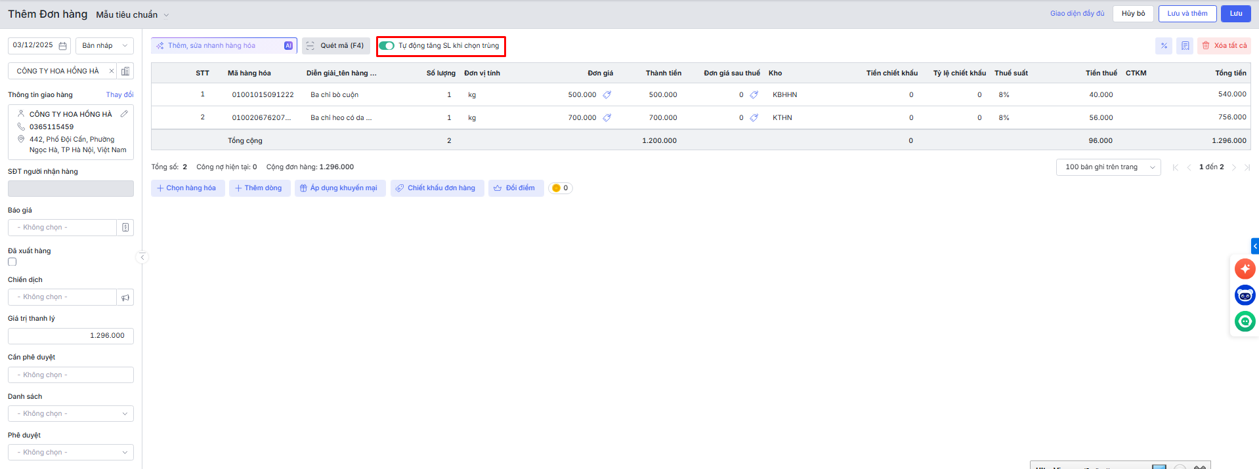Check the Đã xuất hàng checkbox
The width and height of the screenshot is (1259, 469).
(12, 262)
